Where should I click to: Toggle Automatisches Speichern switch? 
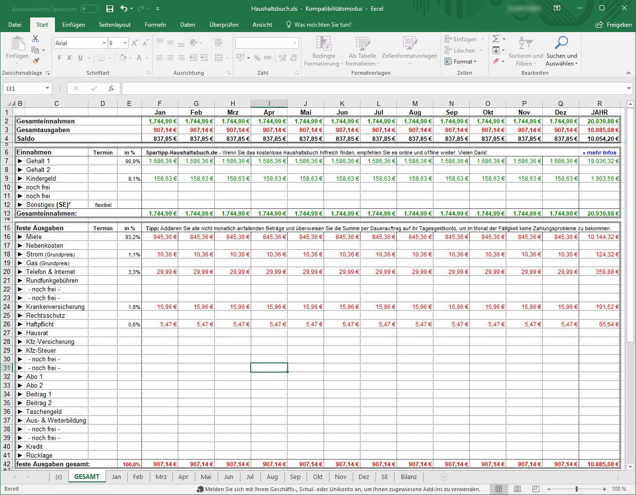click(x=89, y=9)
